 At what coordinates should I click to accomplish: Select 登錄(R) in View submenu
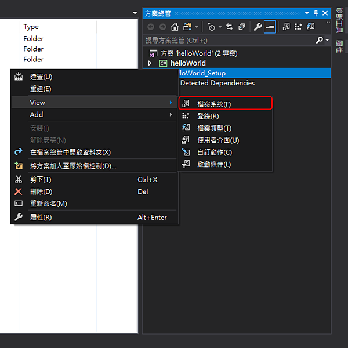(x=225, y=116)
